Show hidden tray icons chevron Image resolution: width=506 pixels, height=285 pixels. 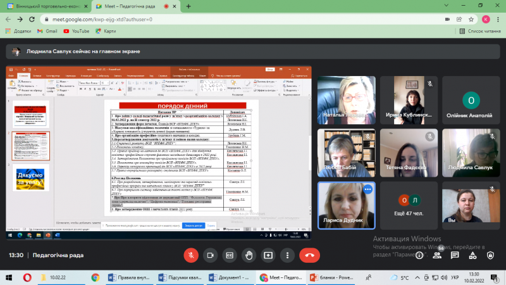click(x=417, y=277)
